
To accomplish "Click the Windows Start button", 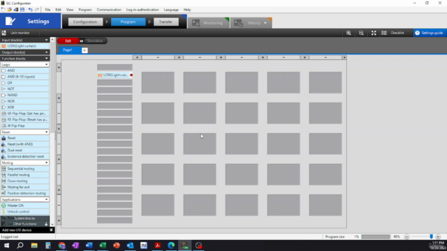I will (6, 245).
